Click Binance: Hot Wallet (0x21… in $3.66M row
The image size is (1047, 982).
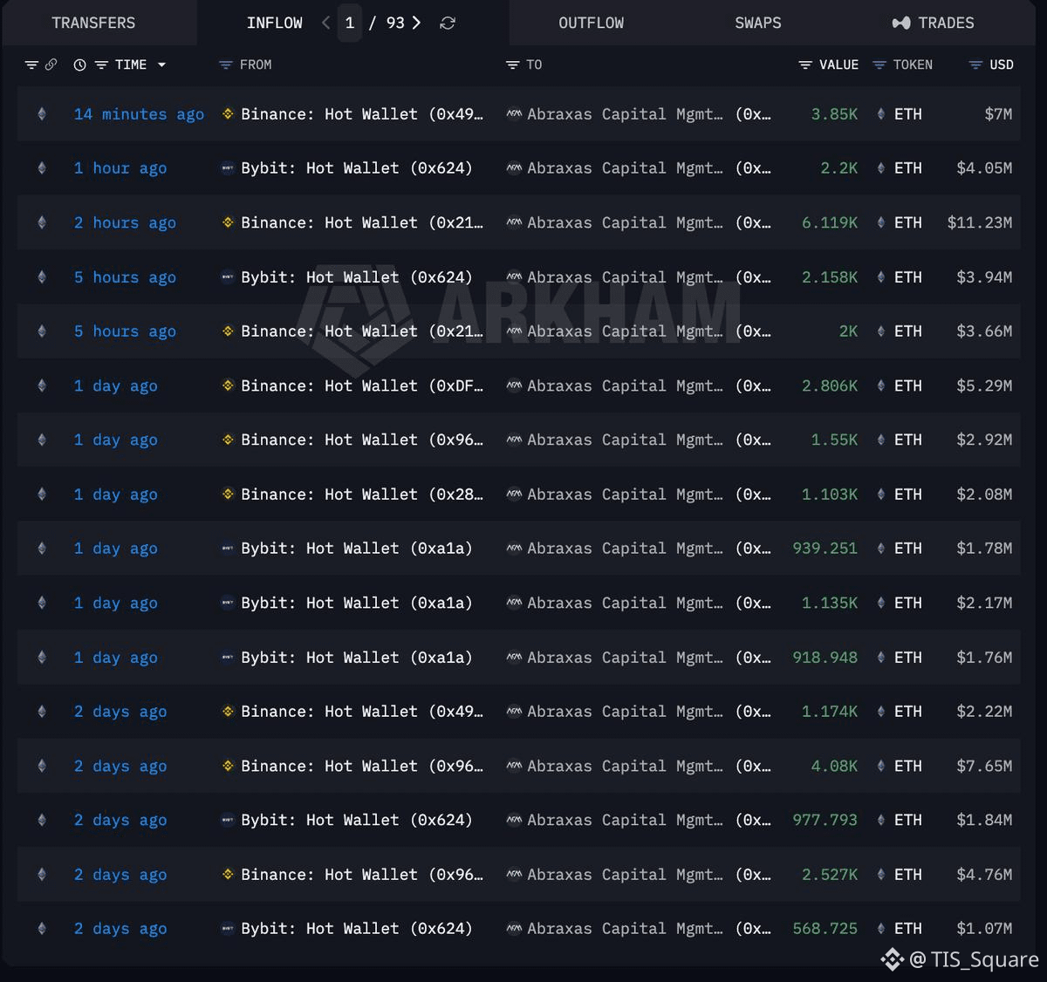coord(361,331)
